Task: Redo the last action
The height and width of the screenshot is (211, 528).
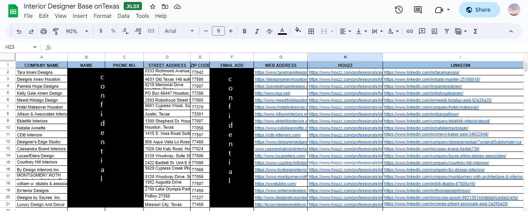Action: tap(31, 31)
